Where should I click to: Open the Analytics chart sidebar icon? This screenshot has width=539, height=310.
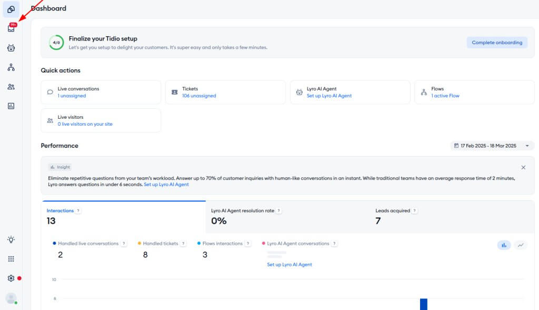11,106
